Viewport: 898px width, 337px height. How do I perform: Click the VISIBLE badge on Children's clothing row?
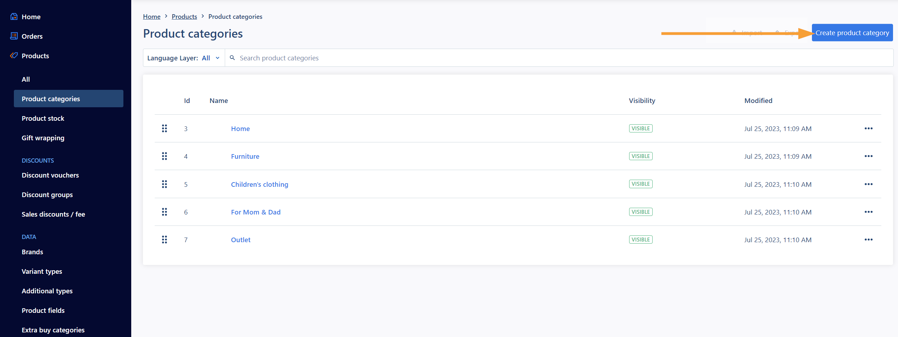641,184
